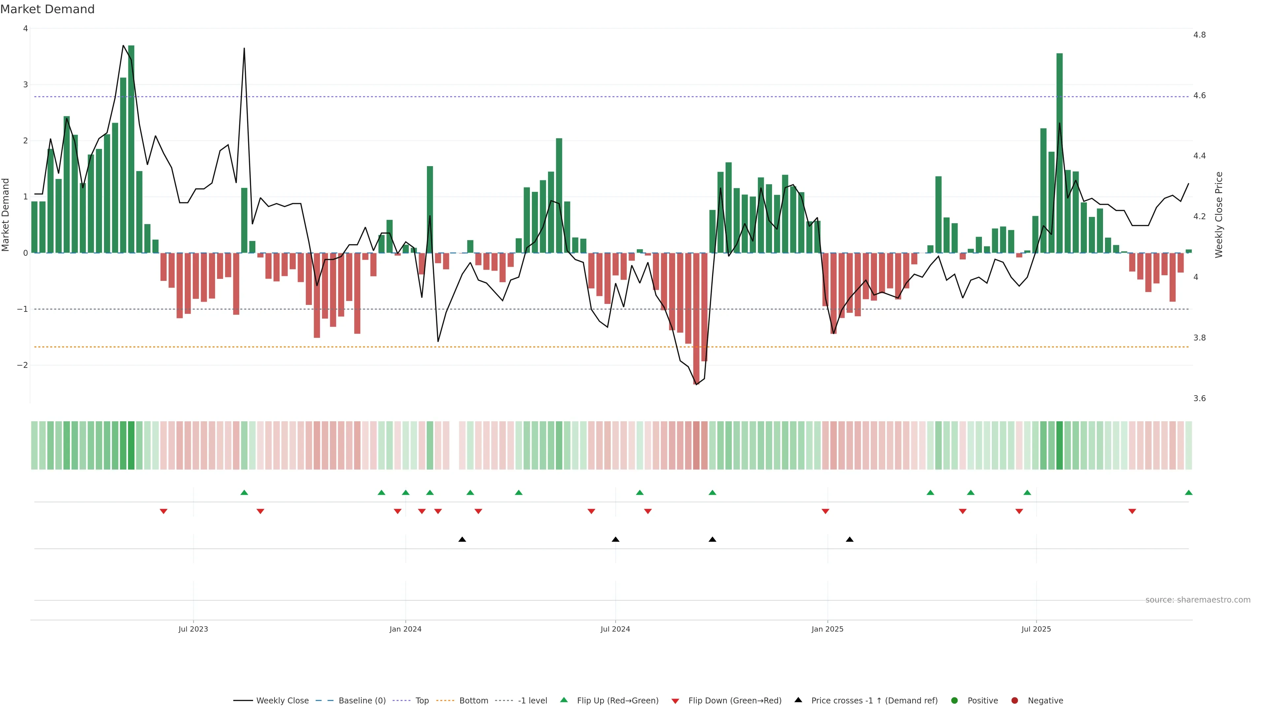Click the black cross marker just after Jan 2025
The image size is (1267, 712).
point(849,539)
